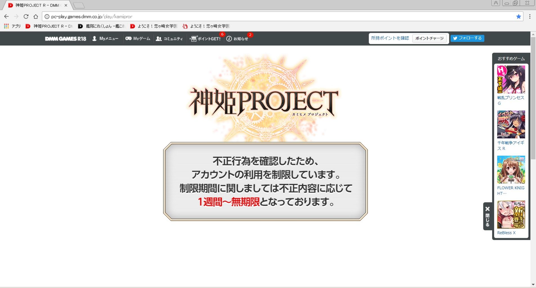536x288 pixels.
Task: Click the Twitter フォローする button
Action: point(467,38)
